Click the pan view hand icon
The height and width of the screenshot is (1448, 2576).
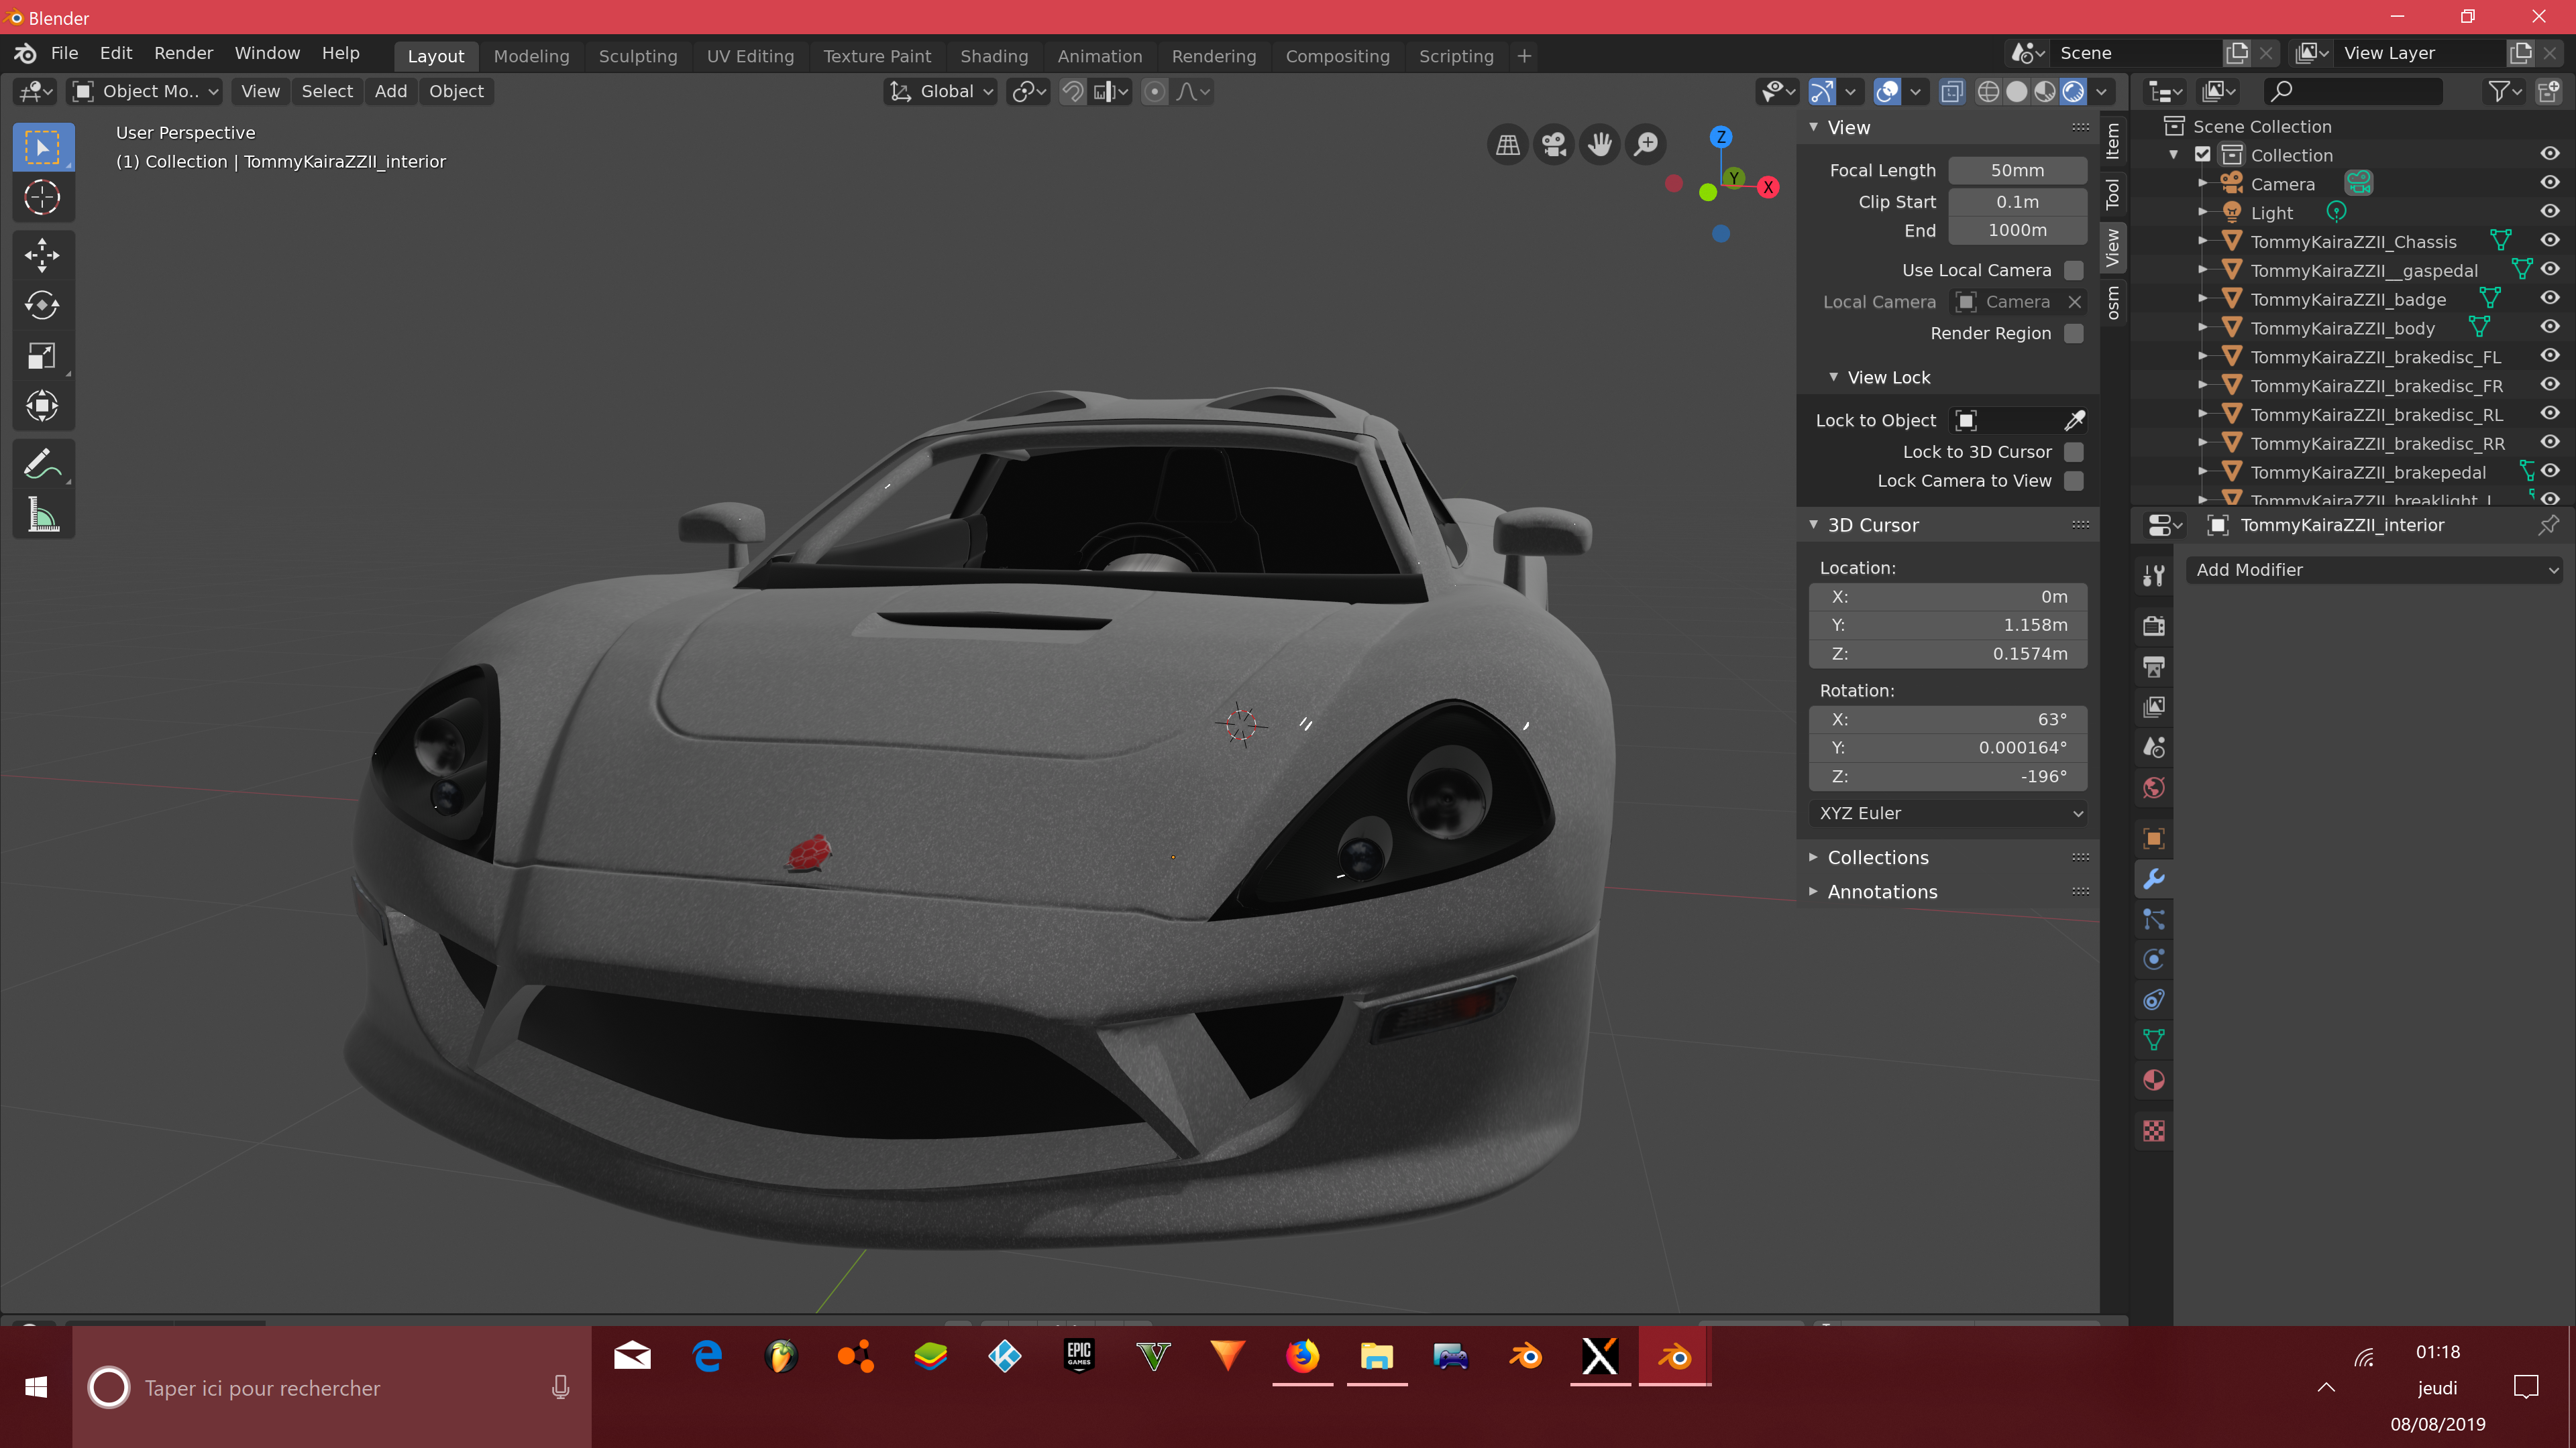(x=1600, y=146)
